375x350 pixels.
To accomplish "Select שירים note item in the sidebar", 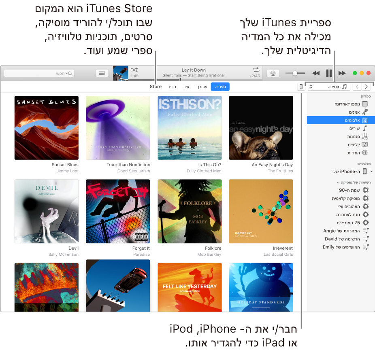I will (341, 128).
